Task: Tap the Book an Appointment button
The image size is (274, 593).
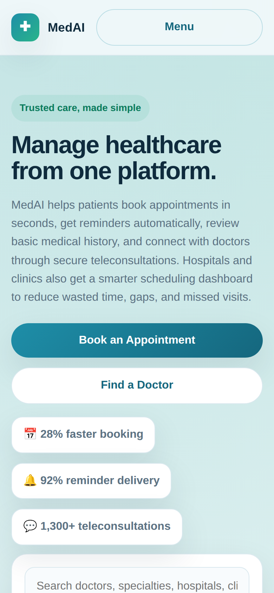Action: (137, 340)
